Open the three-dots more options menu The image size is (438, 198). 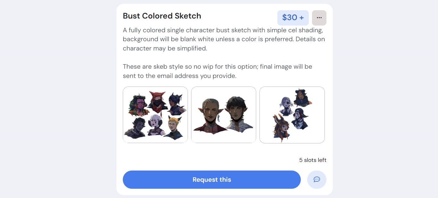[x=319, y=18]
